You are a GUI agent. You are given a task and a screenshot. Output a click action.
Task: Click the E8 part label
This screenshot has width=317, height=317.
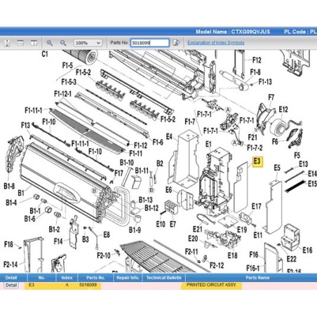click(x=107, y=235)
